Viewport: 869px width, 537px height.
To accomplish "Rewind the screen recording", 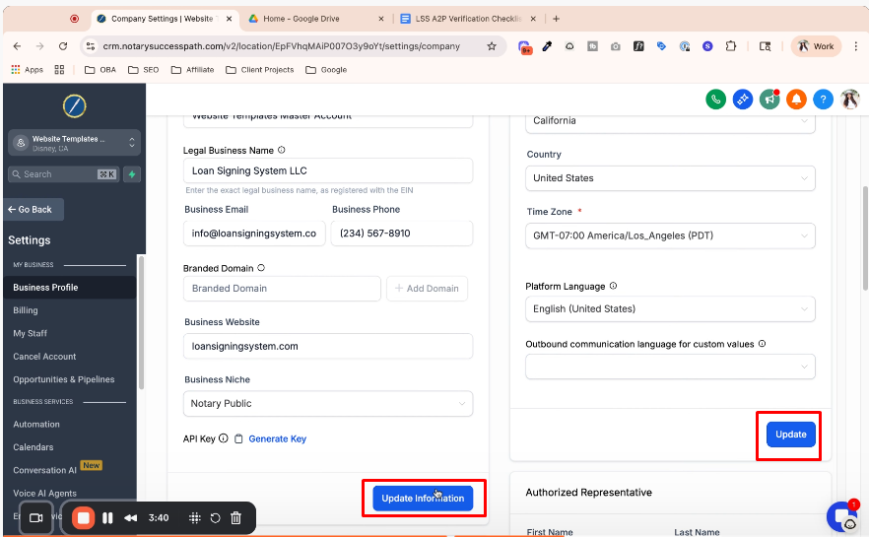I will (131, 517).
